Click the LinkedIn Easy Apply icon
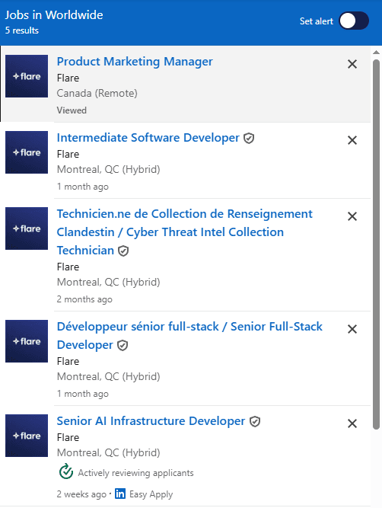Image resolution: width=382 pixels, height=508 pixels. point(120,494)
